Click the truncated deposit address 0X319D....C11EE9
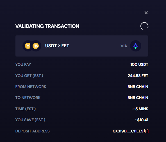Image resolution: width=166 pixels, height=142 pixels. [x=128, y=131]
